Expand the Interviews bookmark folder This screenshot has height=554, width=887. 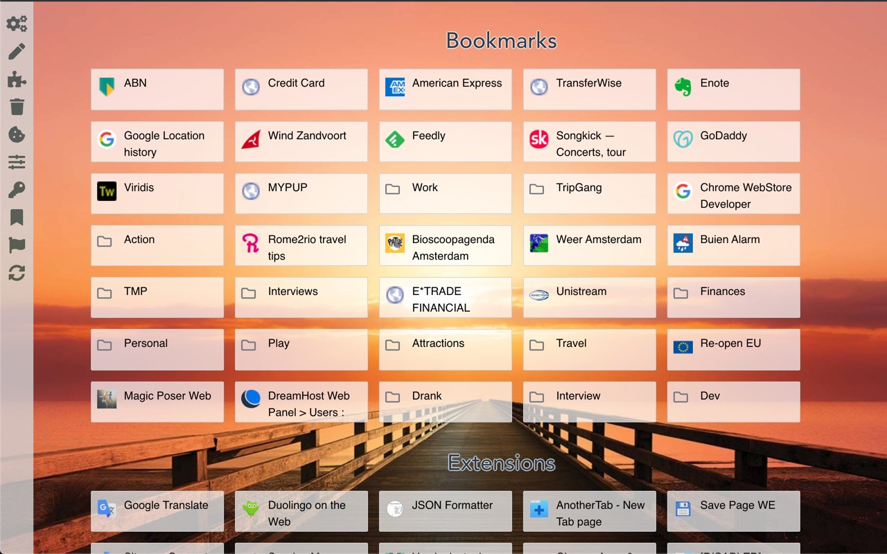click(301, 297)
